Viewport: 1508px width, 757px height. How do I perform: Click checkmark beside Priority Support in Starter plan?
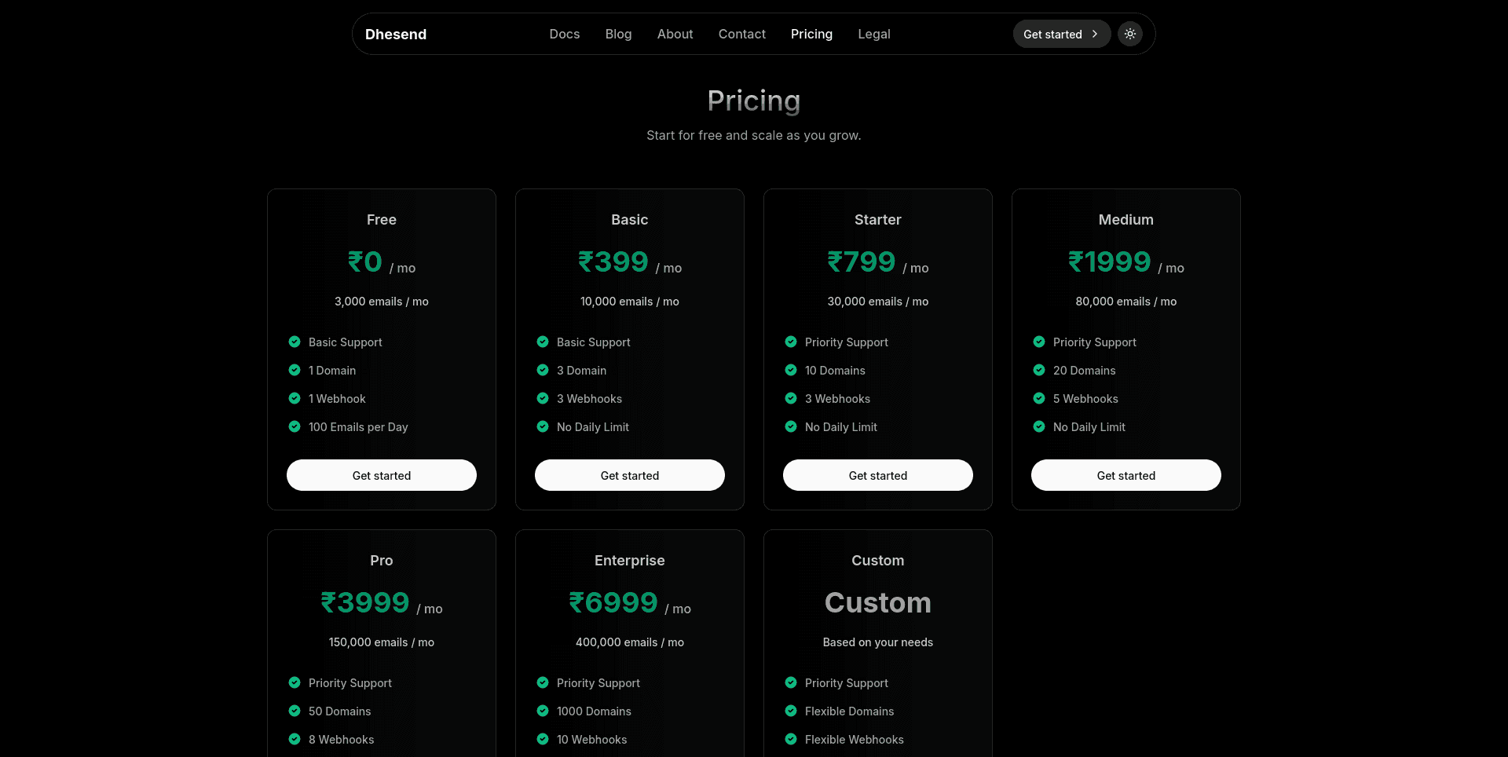(x=790, y=342)
